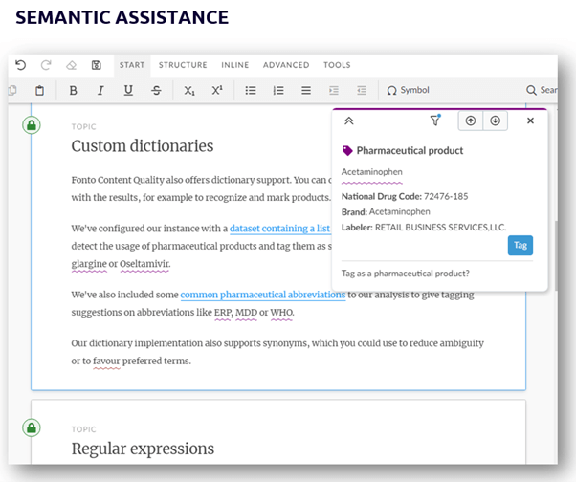Click the underlined word Oseltamivir
Viewport: 576px width, 482px height.
click(x=144, y=264)
